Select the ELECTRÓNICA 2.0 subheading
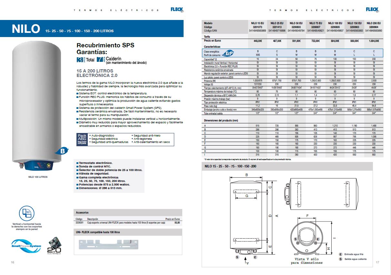Screen dimensions: 391x275 coord(97,75)
